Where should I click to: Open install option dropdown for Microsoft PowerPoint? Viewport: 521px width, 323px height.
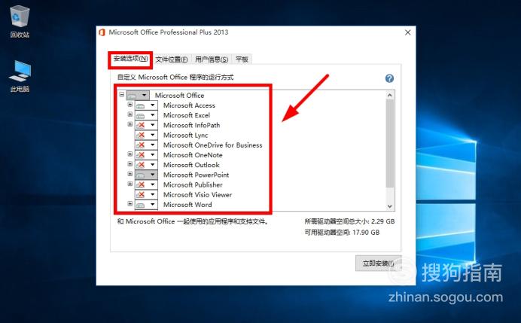click(x=153, y=175)
